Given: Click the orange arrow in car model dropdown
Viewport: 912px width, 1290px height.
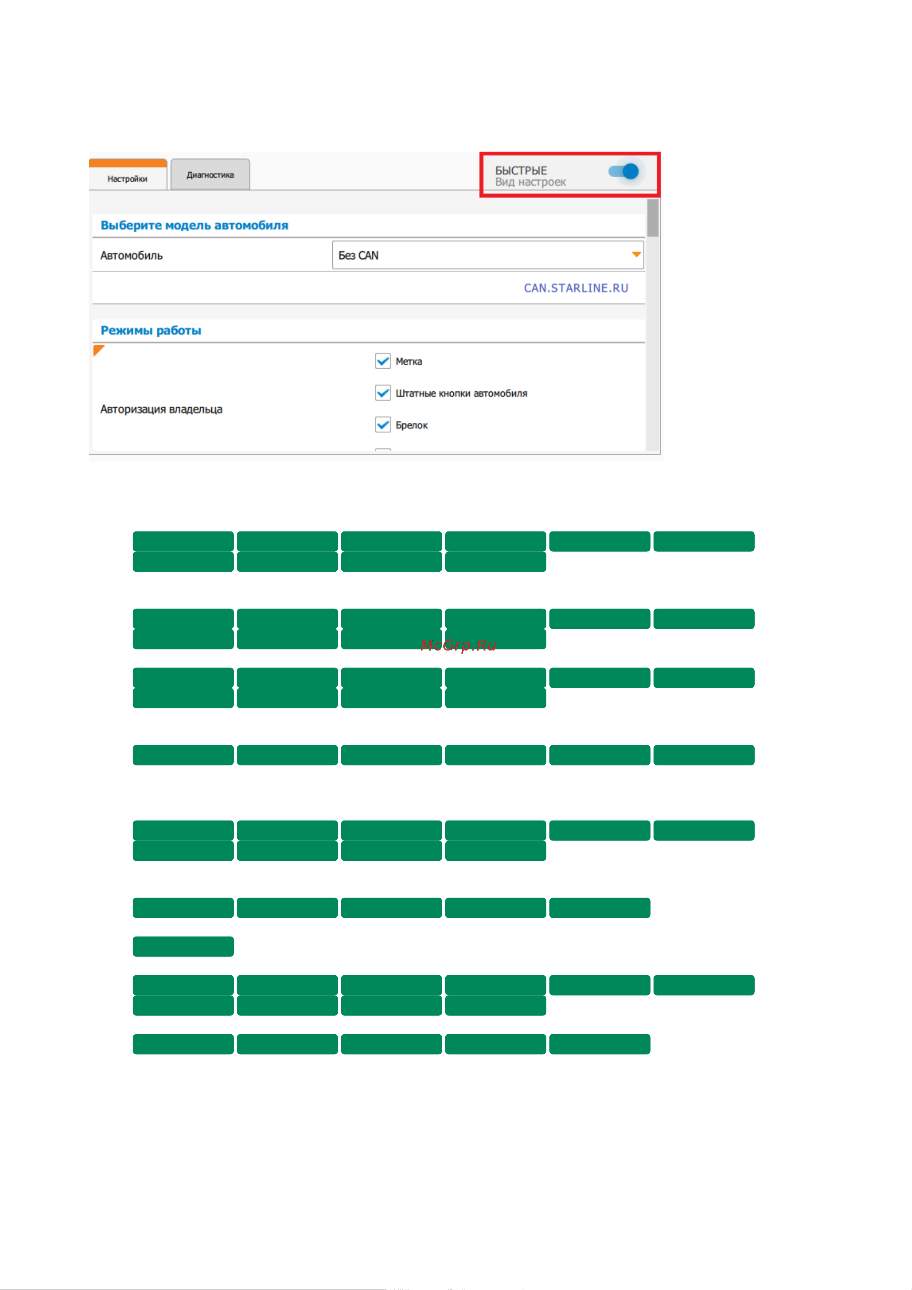Looking at the screenshot, I should point(636,255).
